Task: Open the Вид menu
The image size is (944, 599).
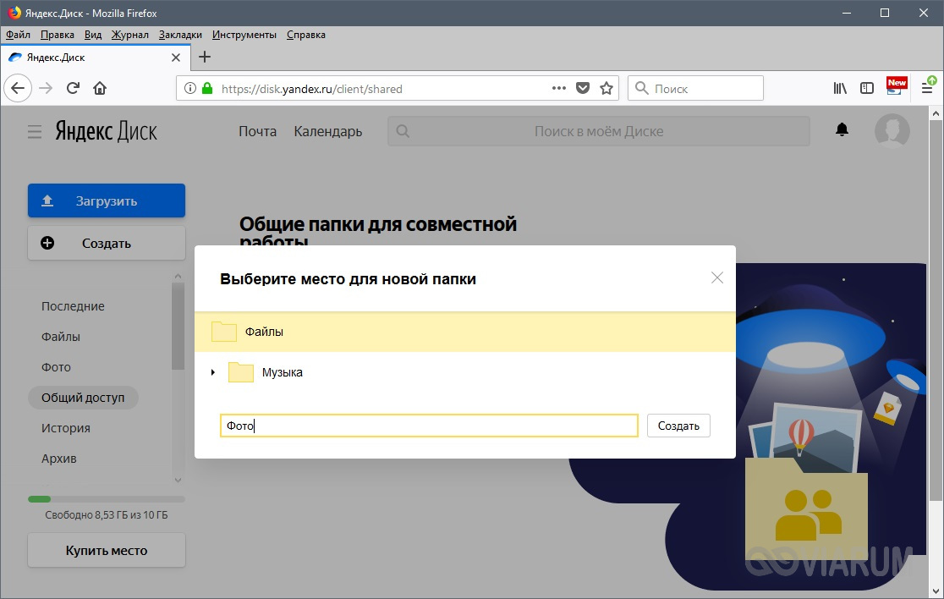Action: click(93, 35)
